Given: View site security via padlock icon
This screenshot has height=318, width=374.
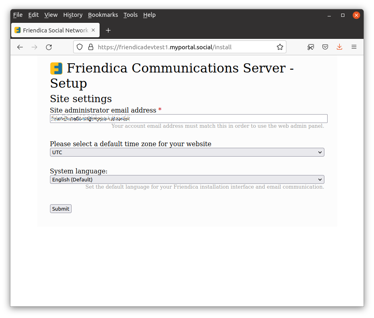Looking at the screenshot, I should tap(90, 47).
